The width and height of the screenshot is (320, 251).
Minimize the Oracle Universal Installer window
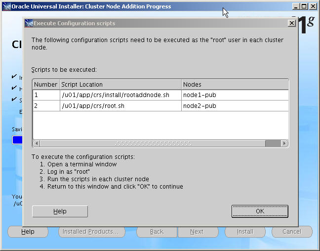[295, 6]
